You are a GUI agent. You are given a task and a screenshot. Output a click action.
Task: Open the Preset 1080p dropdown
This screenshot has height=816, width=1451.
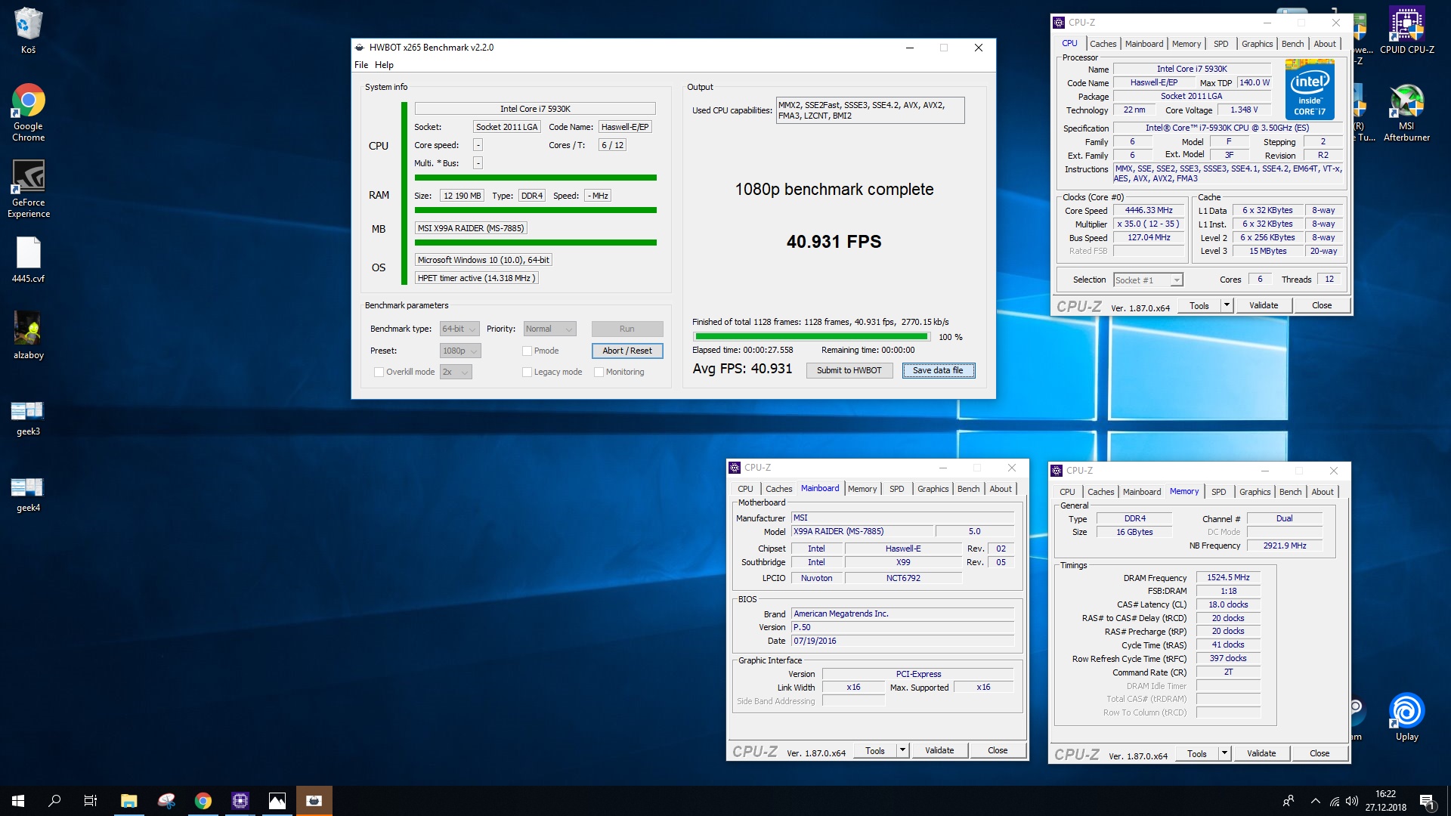(460, 351)
